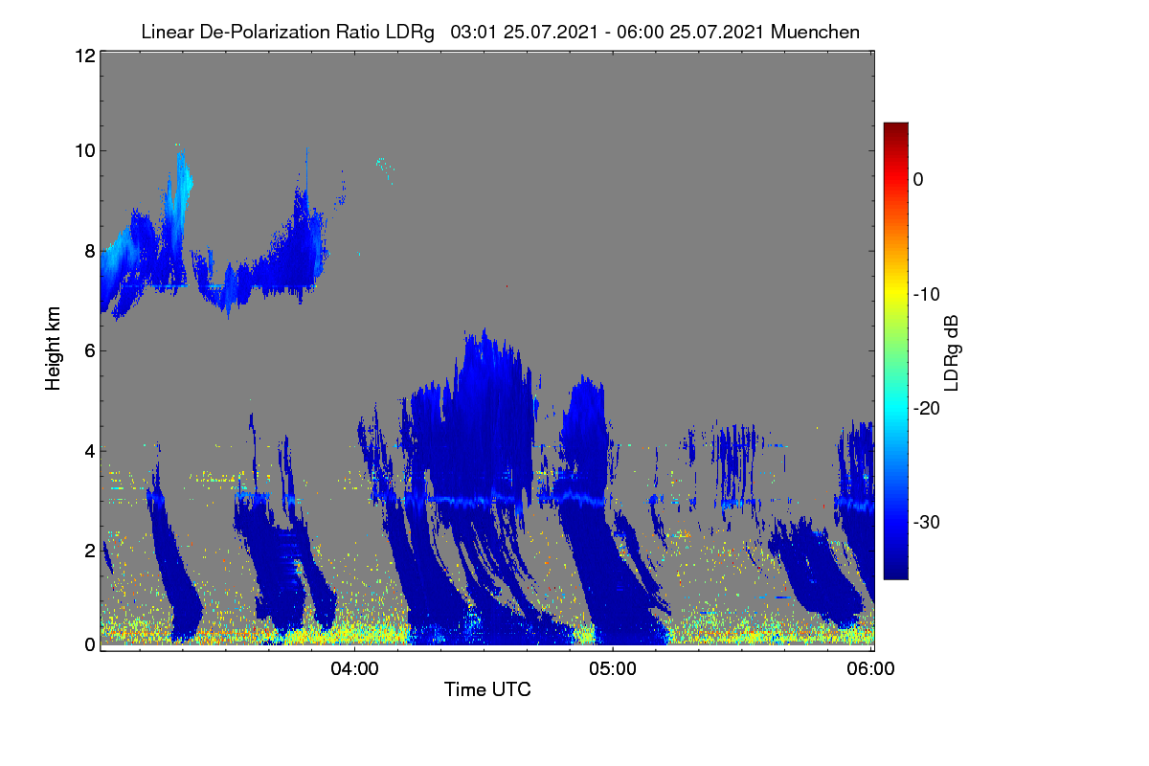Click the '04:00' time tick label
The width and height of the screenshot is (1149, 766).
[354, 669]
